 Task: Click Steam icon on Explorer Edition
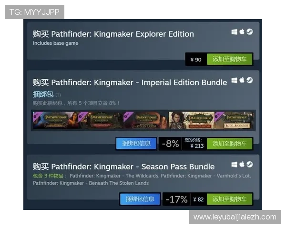click(x=249, y=32)
